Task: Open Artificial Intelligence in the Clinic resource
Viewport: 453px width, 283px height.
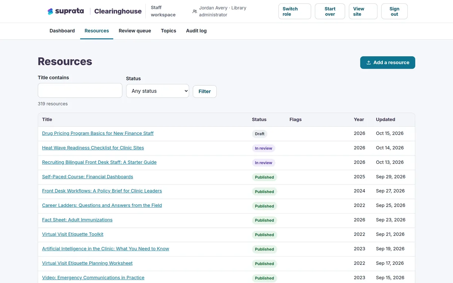Action: tap(106, 249)
